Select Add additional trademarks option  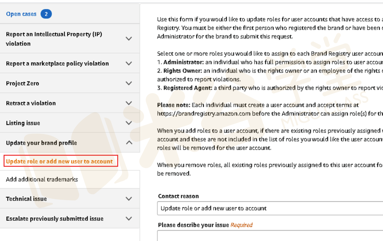[x=42, y=179]
